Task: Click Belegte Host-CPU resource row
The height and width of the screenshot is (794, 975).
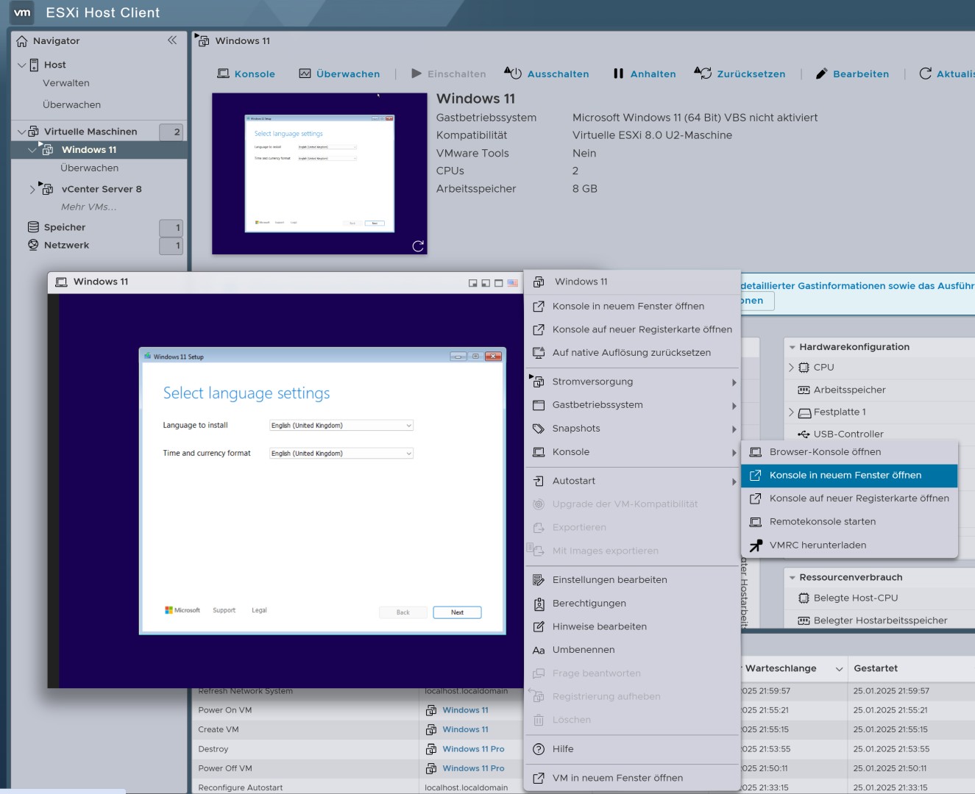Action: 879,598
